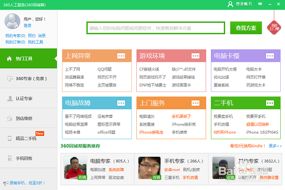The width and height of the screenshot is (285, 190).
Task: Open the 我的工具 link
Action: coord(36,42)
